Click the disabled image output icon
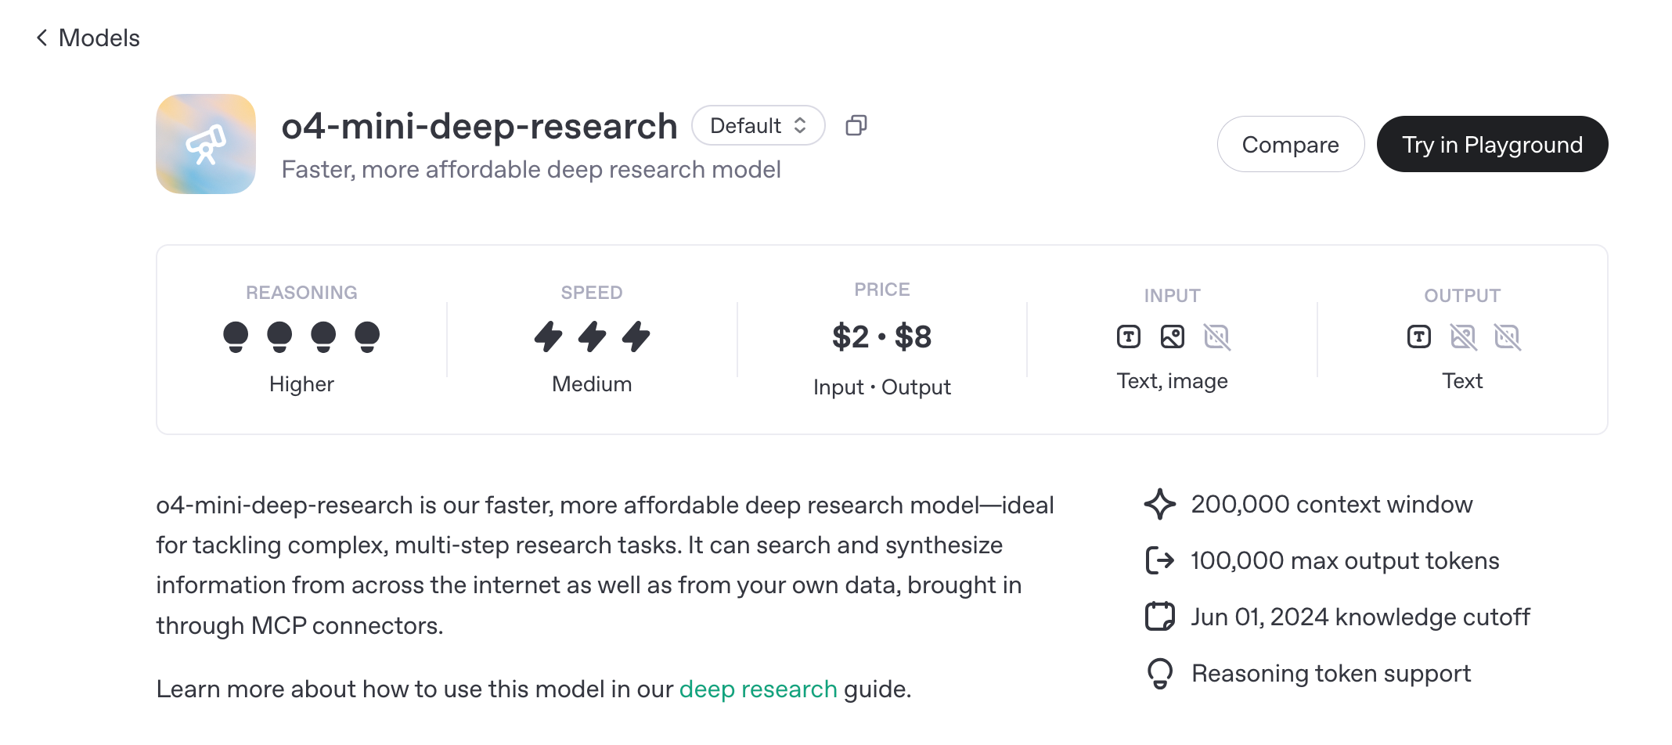 click(x=1463, y=337)
